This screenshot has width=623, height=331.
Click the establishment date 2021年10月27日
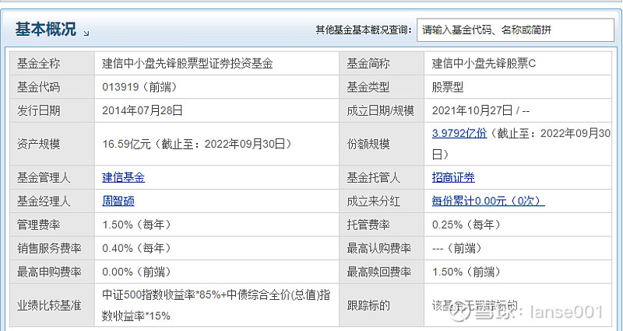pyautogui.click(x=472, y=110)
